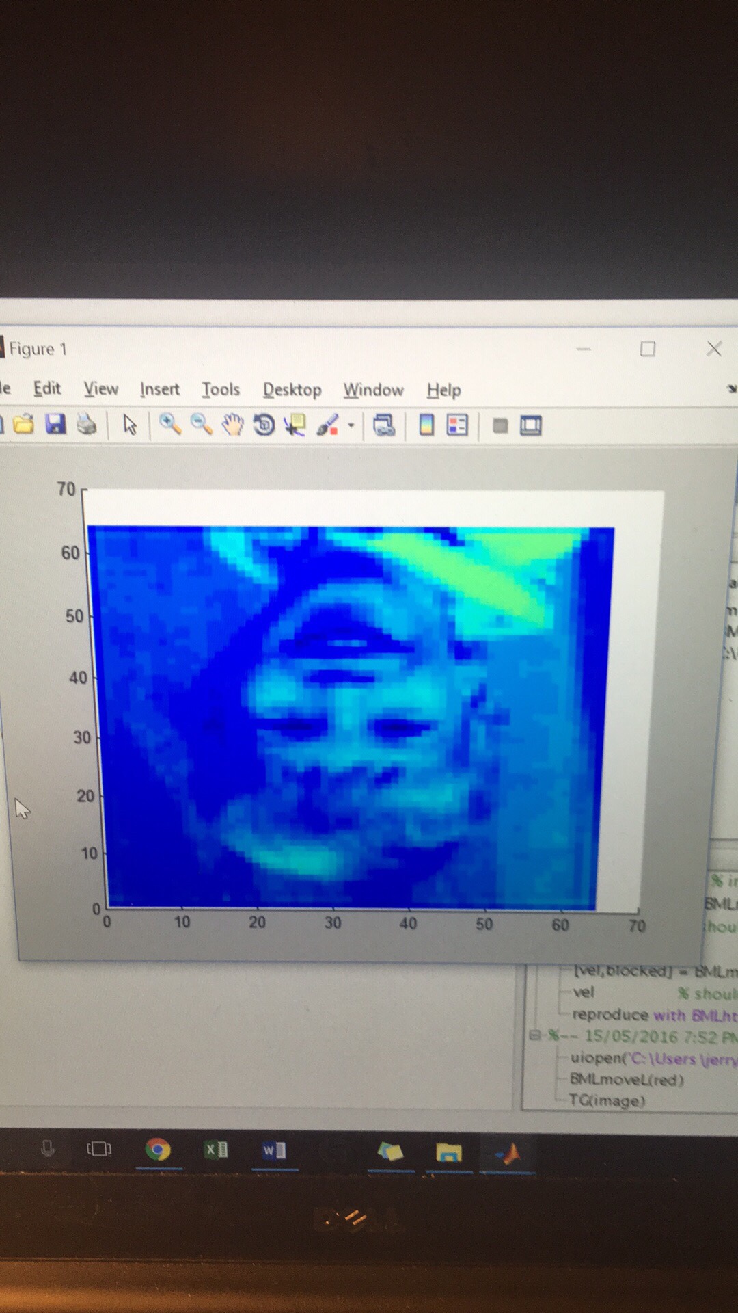Switch to MATLAB on the taskbar

click(x=508, y=1154)
